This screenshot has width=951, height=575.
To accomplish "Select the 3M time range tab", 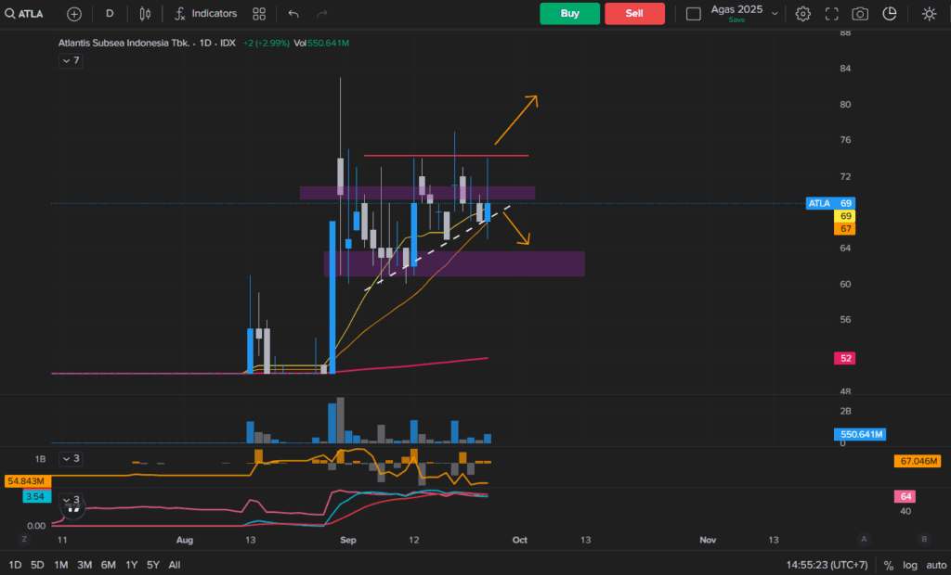I will coord(85,565).
